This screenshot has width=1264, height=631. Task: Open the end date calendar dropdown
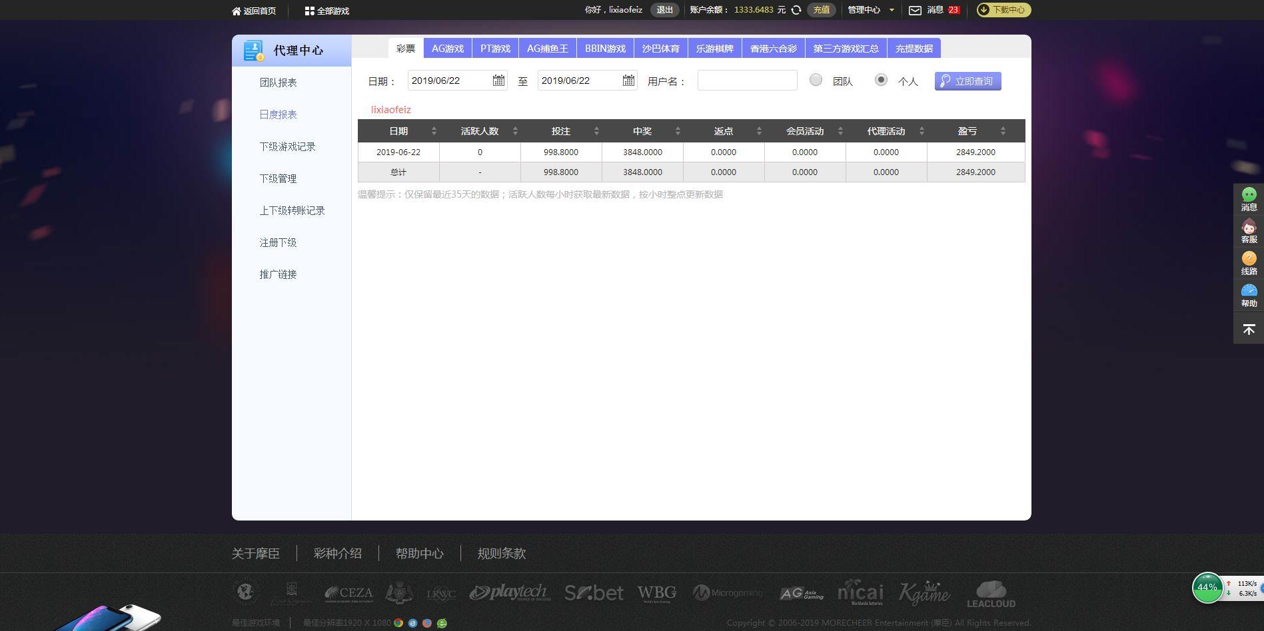628,79
